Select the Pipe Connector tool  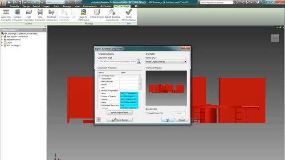40,15
